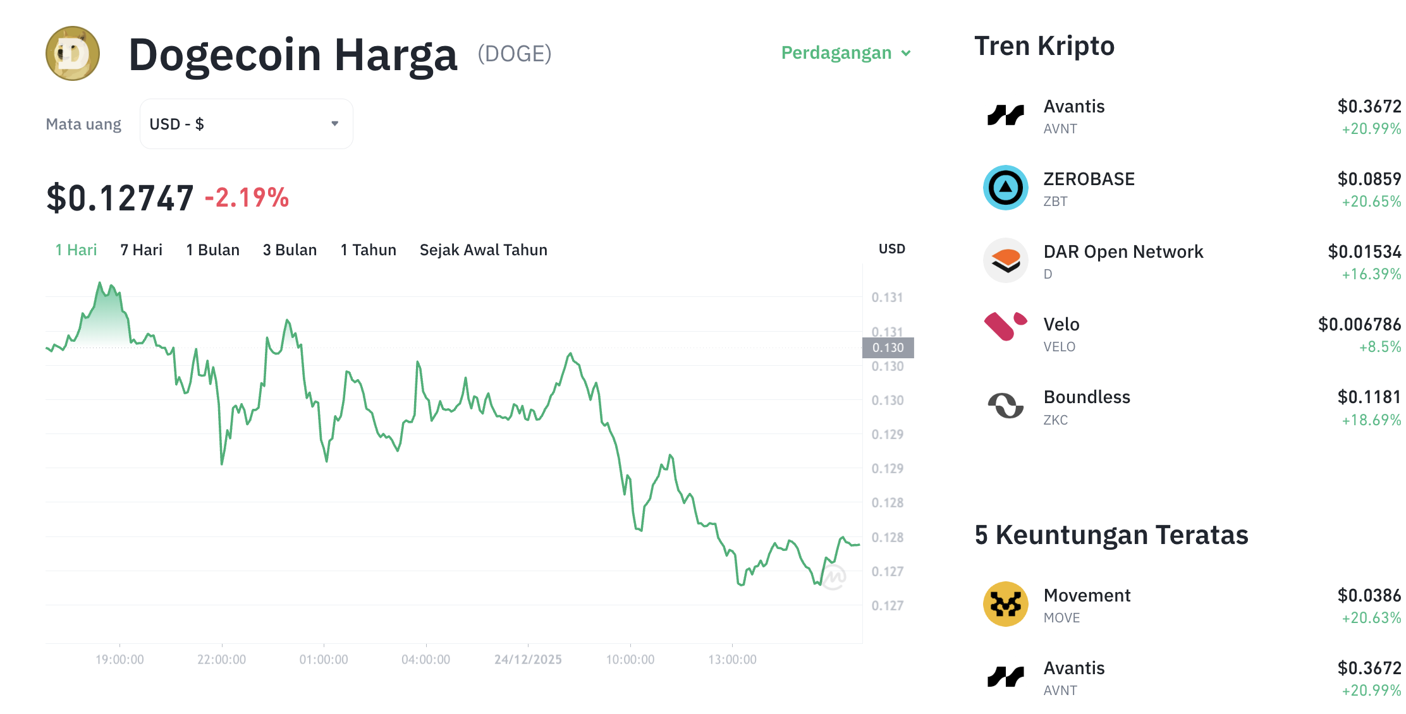
Task: Open the USD currency dropdown
Action: click(246, 124)
